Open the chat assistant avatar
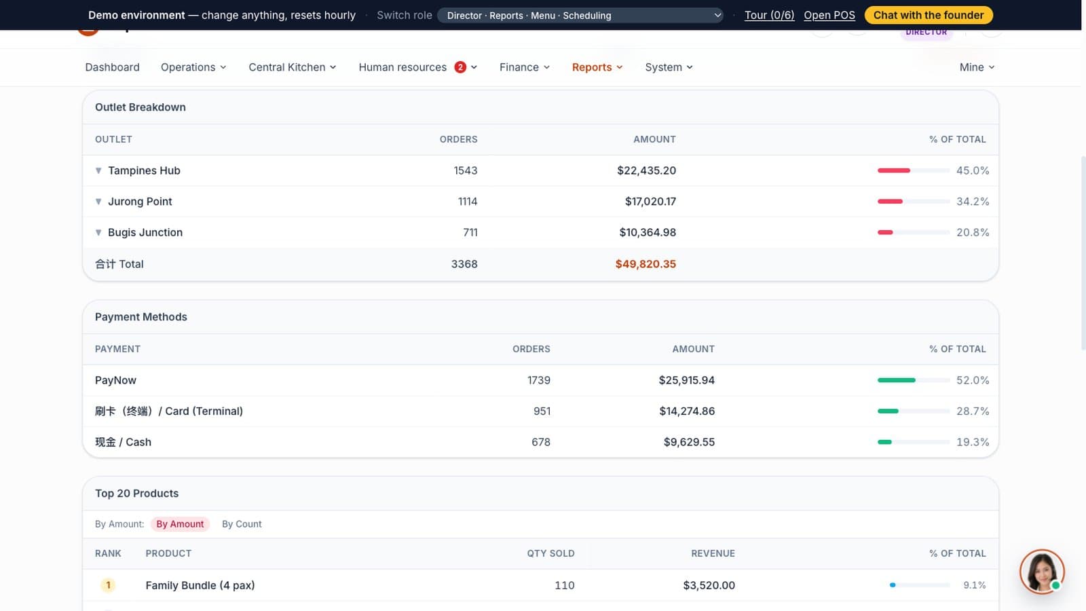The height and width of the screenshot is (611, 1086). tap(1042, 572)
